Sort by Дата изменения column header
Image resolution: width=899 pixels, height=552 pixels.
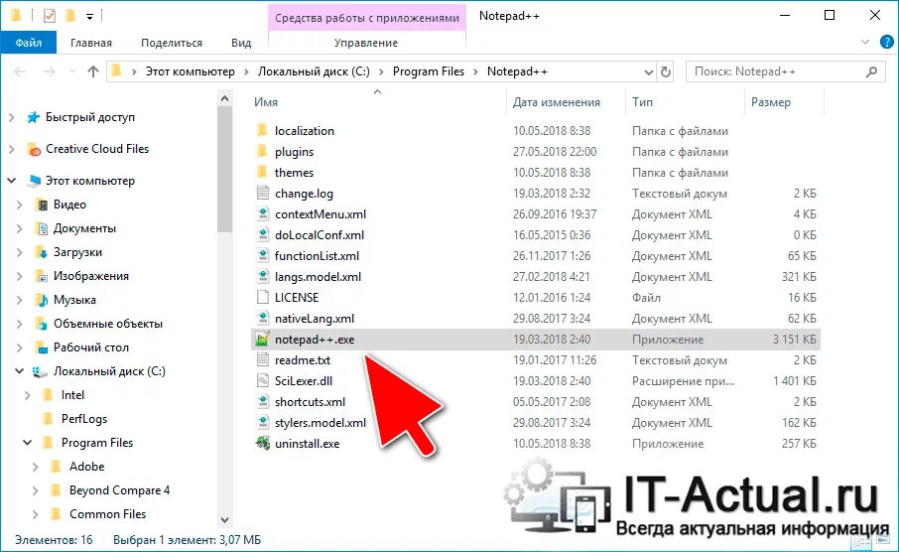[556, 102]
